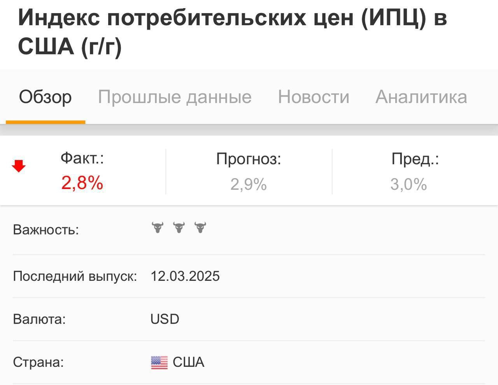Click the Прогноз label
This screenshot has height=385, width=498.
249,159
